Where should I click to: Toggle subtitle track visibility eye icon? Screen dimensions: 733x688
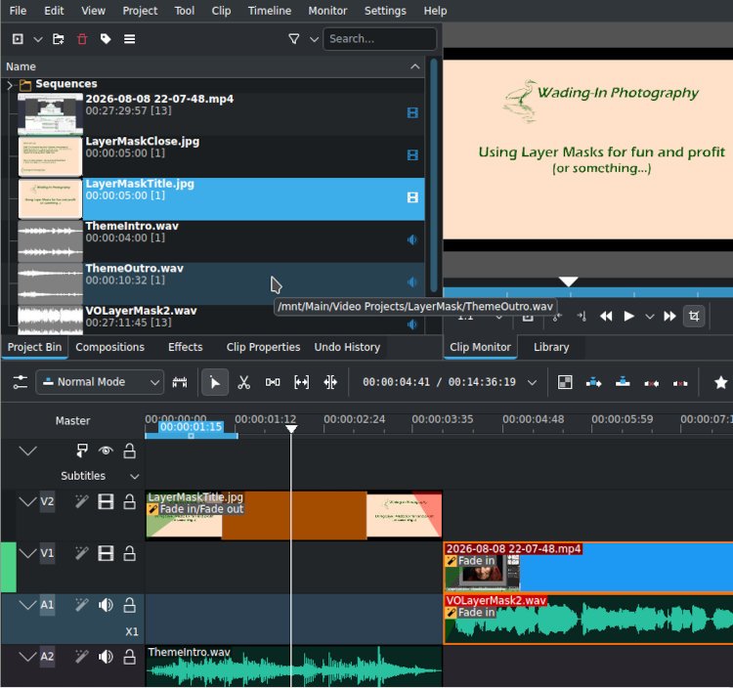pos(106,451)
